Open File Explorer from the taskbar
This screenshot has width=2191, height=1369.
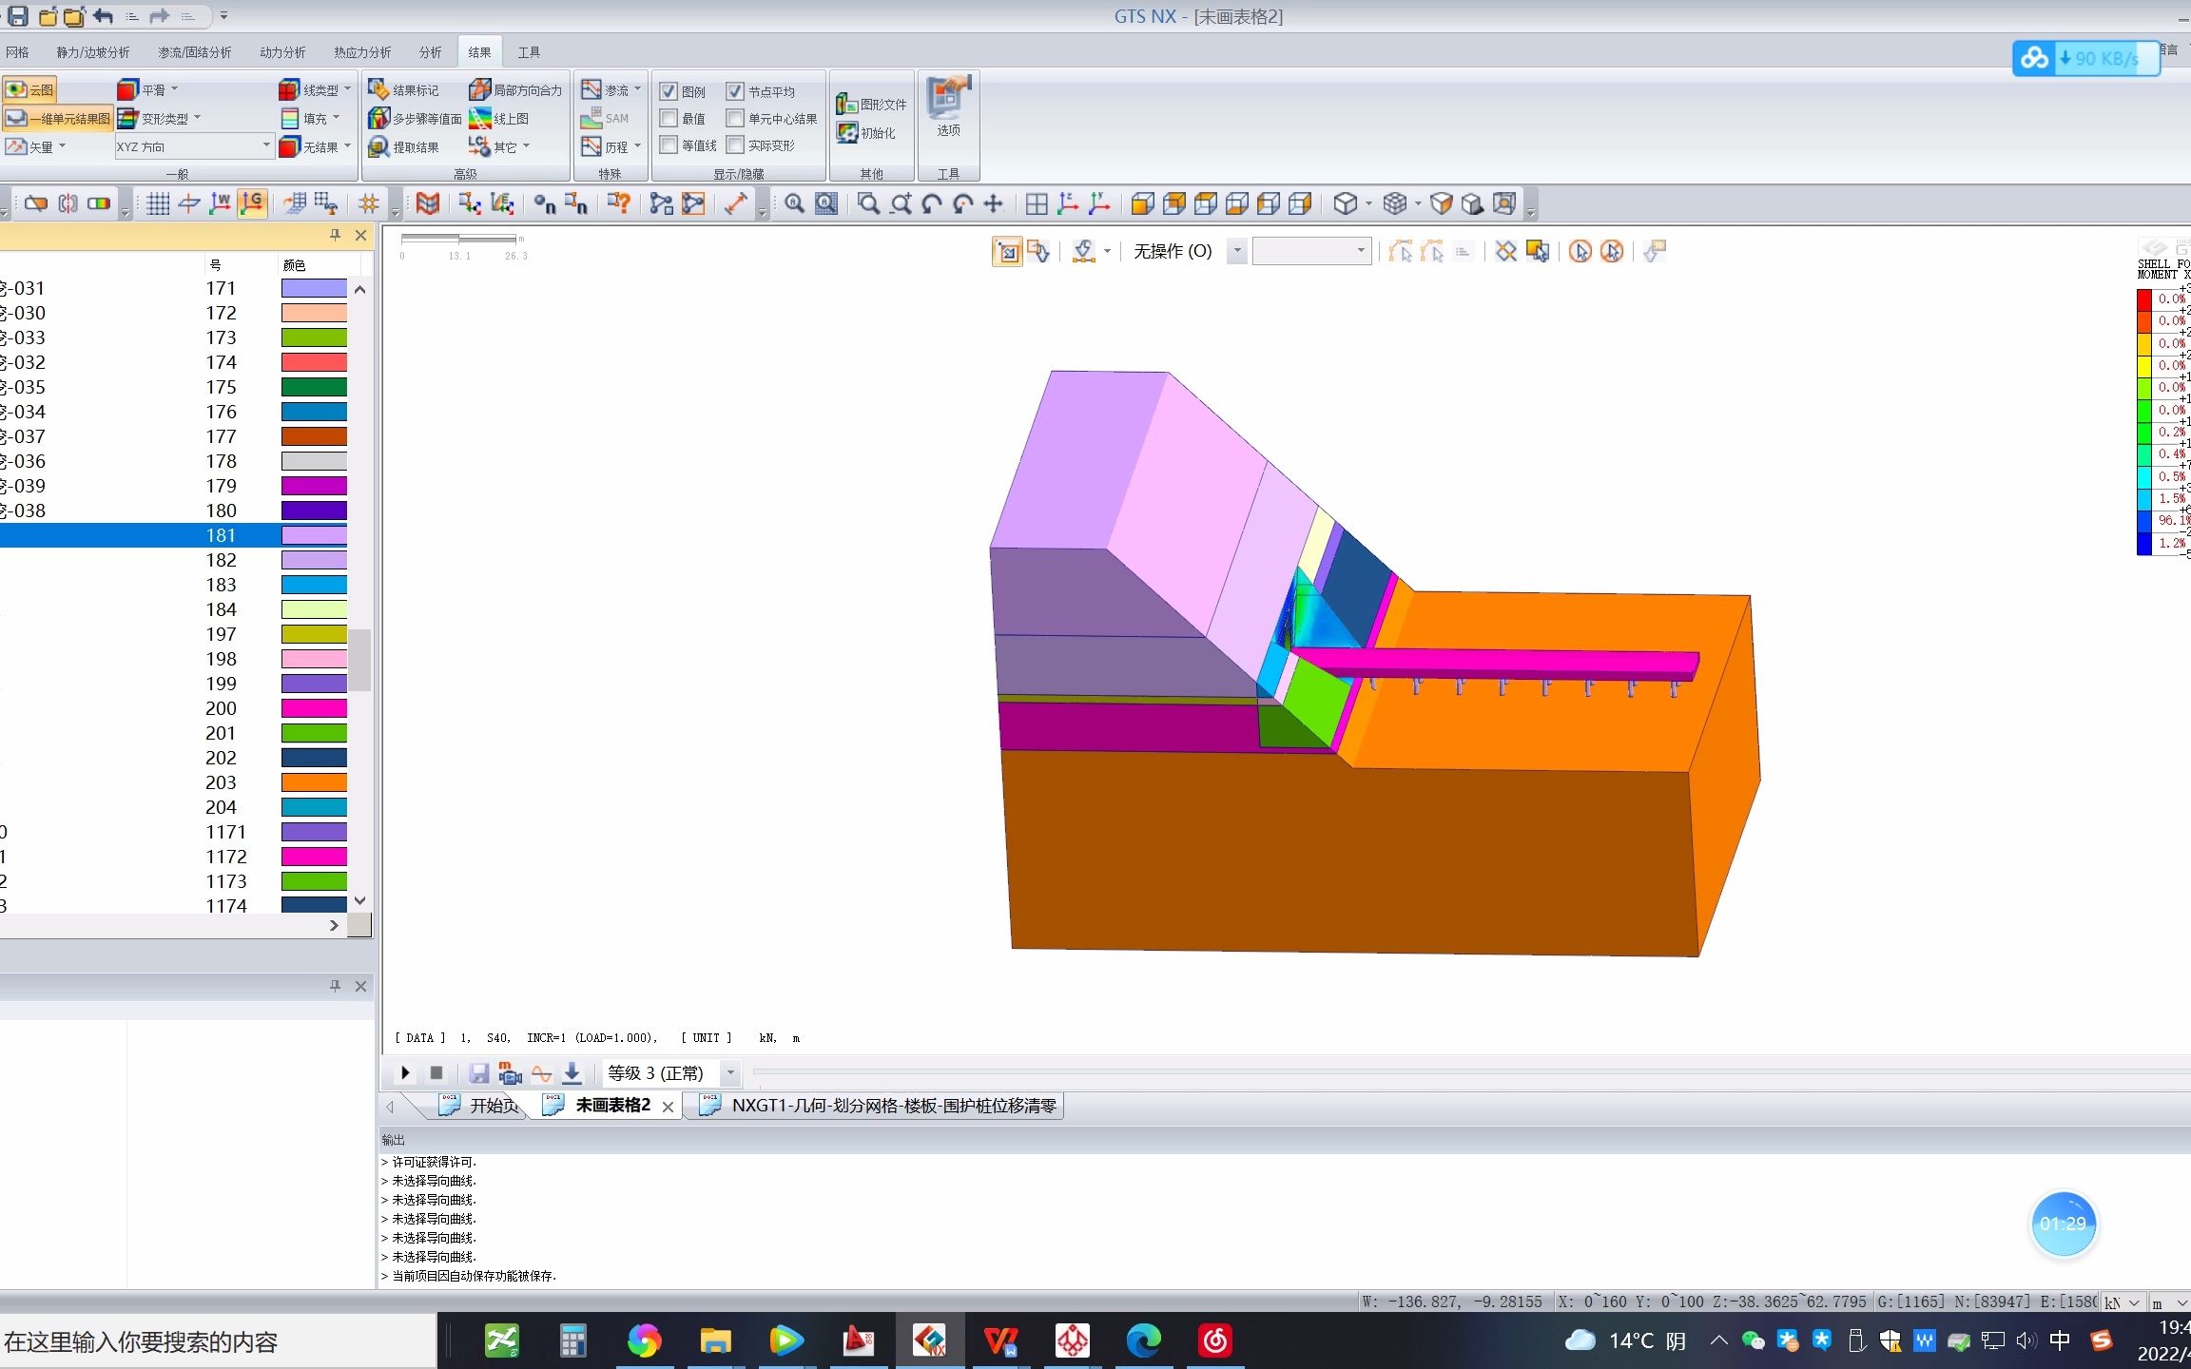(x=715, y=1340)
